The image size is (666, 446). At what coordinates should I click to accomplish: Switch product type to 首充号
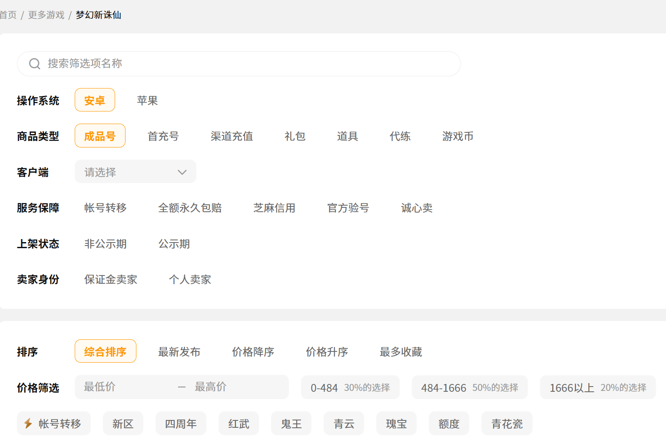(163, 137)
